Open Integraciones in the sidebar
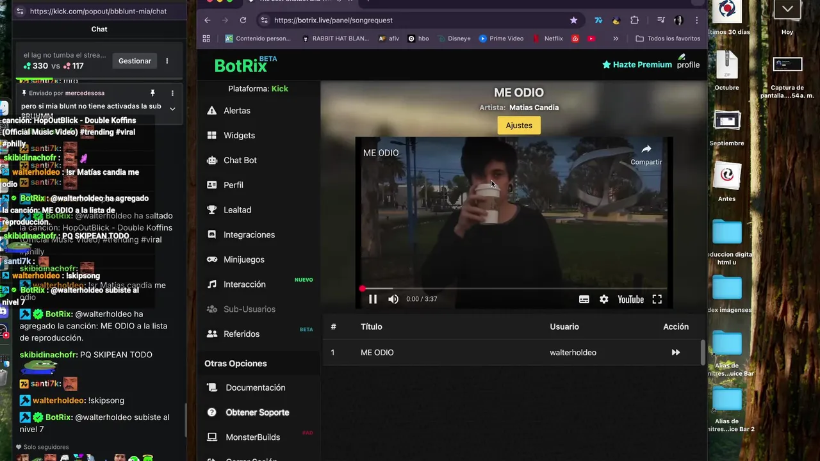 249,235
